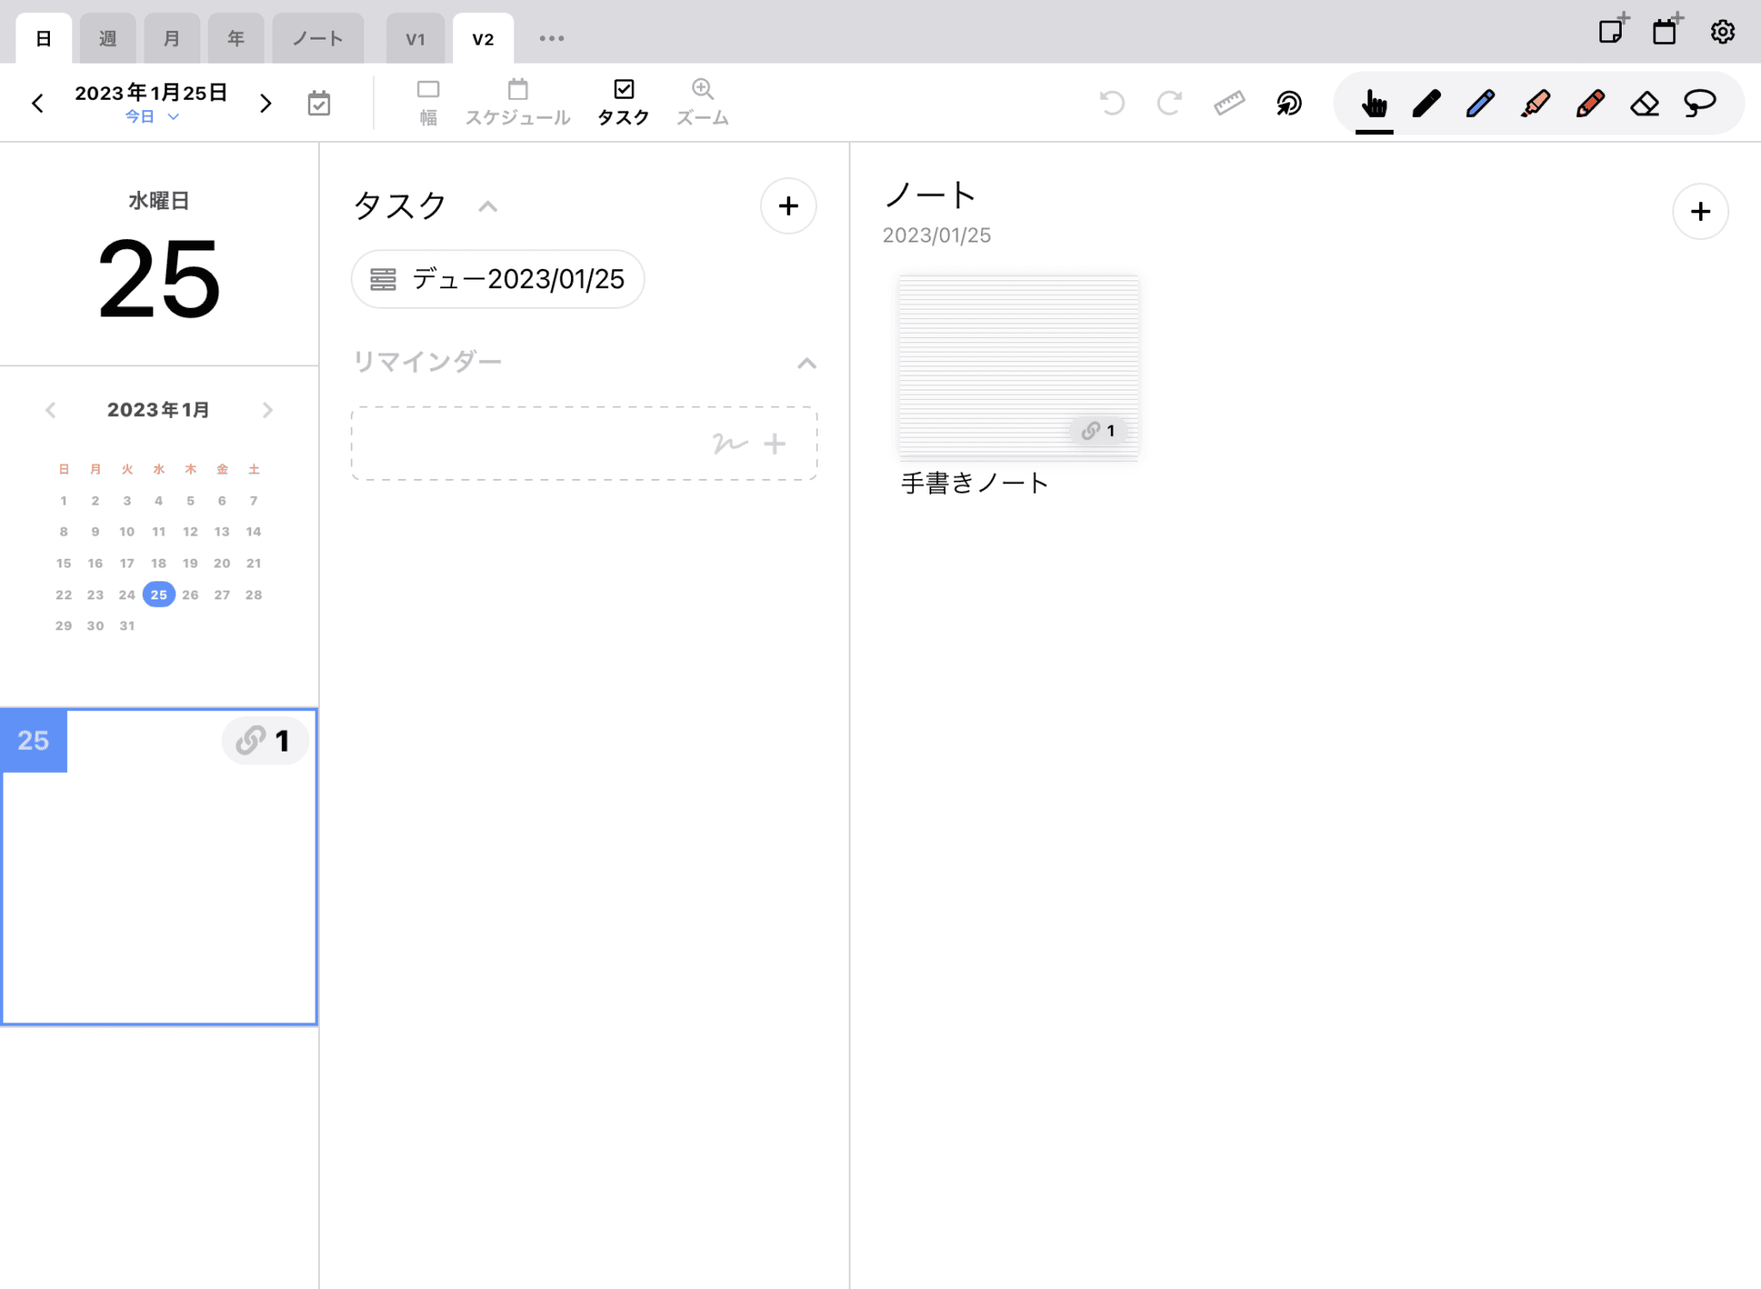Add a new task with the plus button

coord(788,206)
